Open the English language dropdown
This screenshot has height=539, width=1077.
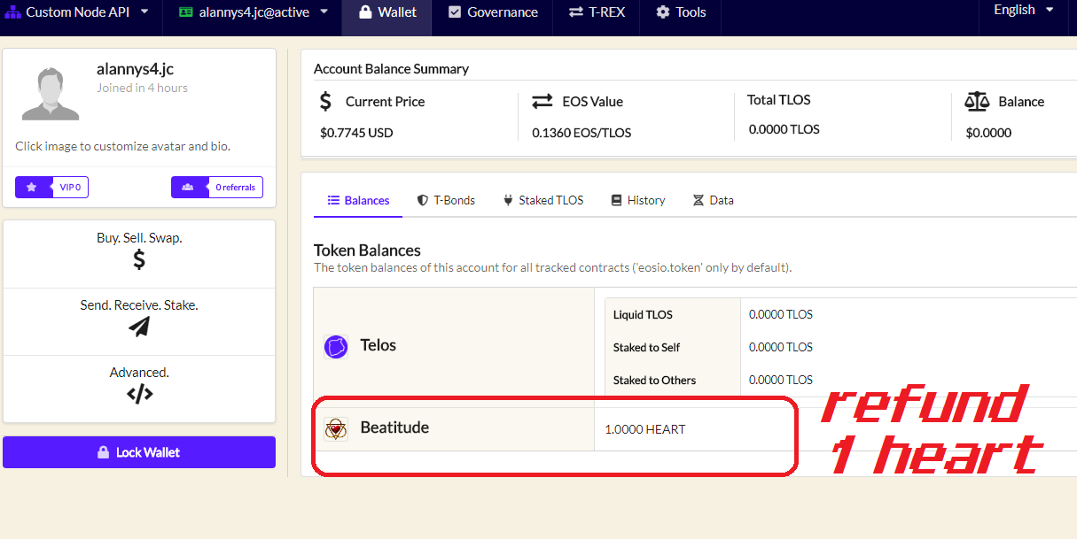coord(1024,10)
